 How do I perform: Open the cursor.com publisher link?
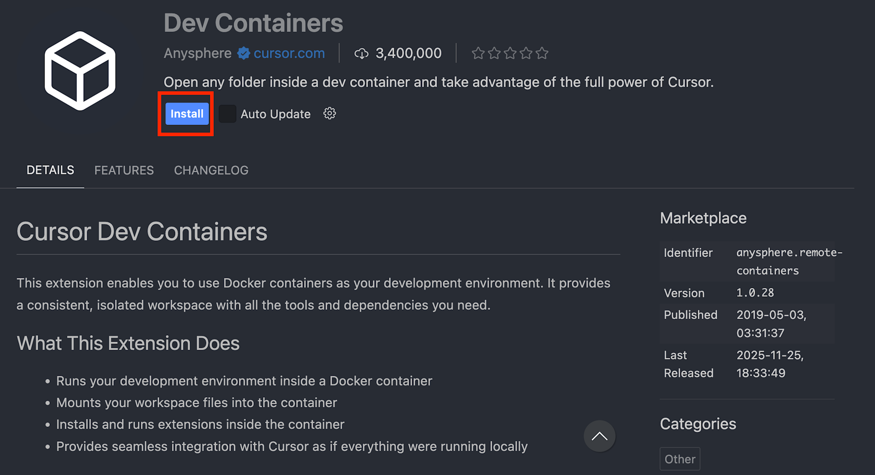point(289,53)
